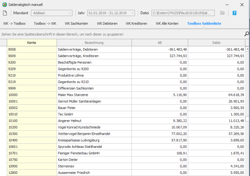
Task: Select Saldo value 57.269,56
Action: (216, 134)
